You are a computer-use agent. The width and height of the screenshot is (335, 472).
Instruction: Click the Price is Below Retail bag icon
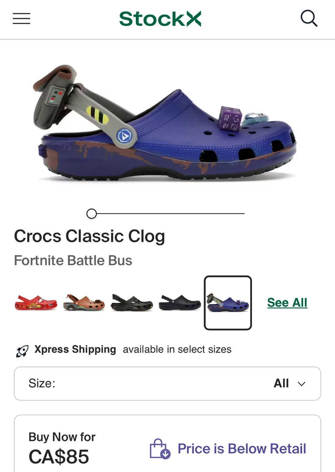(x=160, y=449)
